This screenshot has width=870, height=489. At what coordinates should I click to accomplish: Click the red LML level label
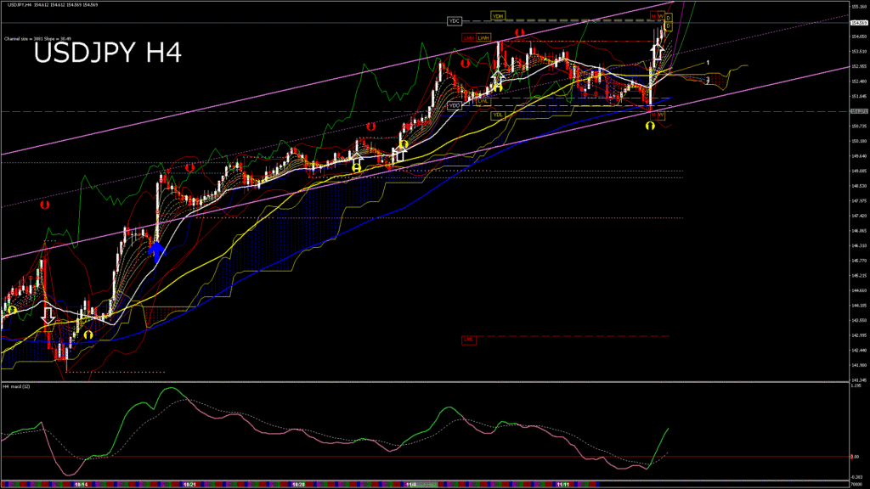469,339
